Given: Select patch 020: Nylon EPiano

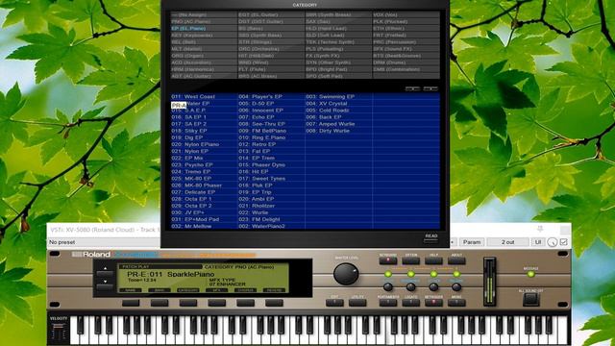Looking at the screenshot, I should tap(204, 144).
